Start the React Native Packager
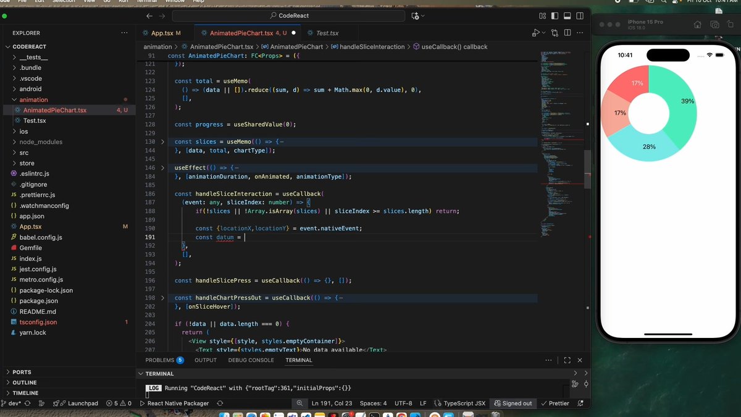The width and height of the screenshot is (741, 417). (x=175, y=403)
